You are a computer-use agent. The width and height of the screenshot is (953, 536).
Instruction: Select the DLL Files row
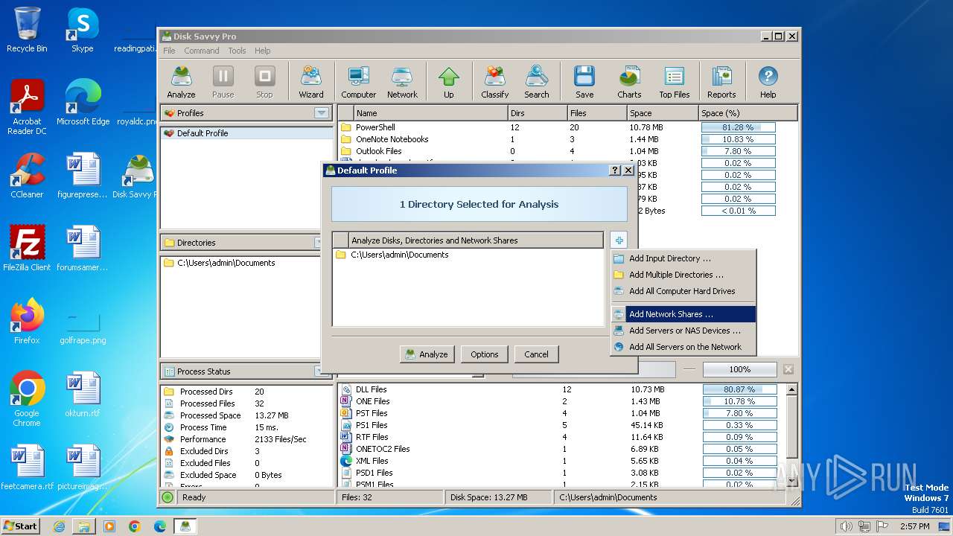562,389
